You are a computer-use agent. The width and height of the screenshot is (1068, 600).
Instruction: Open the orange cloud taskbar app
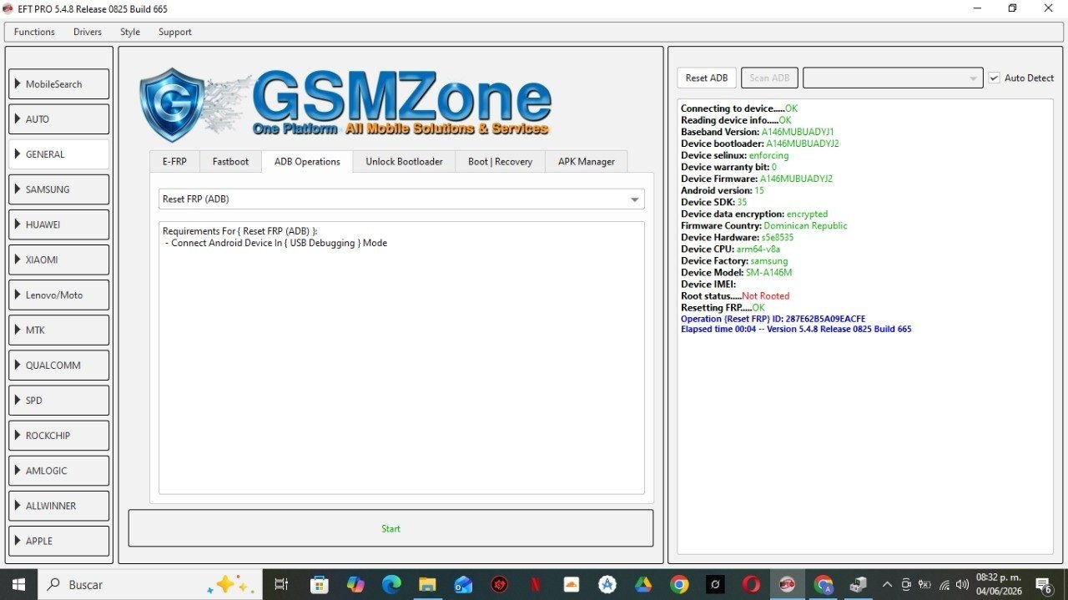pos(572,584)
